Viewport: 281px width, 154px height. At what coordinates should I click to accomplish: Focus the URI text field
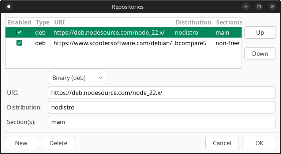161,93
